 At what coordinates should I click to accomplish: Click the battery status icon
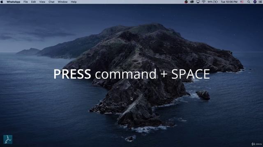215,2
